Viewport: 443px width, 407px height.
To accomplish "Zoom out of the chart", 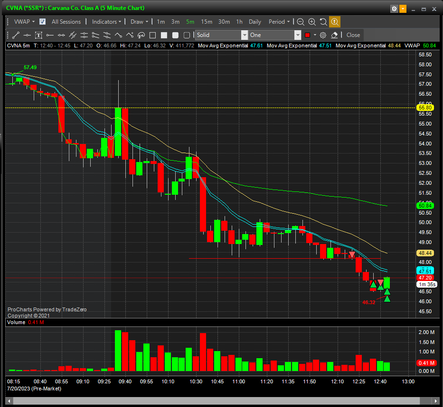I will pyautogui.click(x=301, y=22).
